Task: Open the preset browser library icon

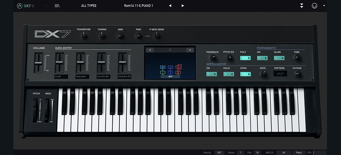Action: 57,6
